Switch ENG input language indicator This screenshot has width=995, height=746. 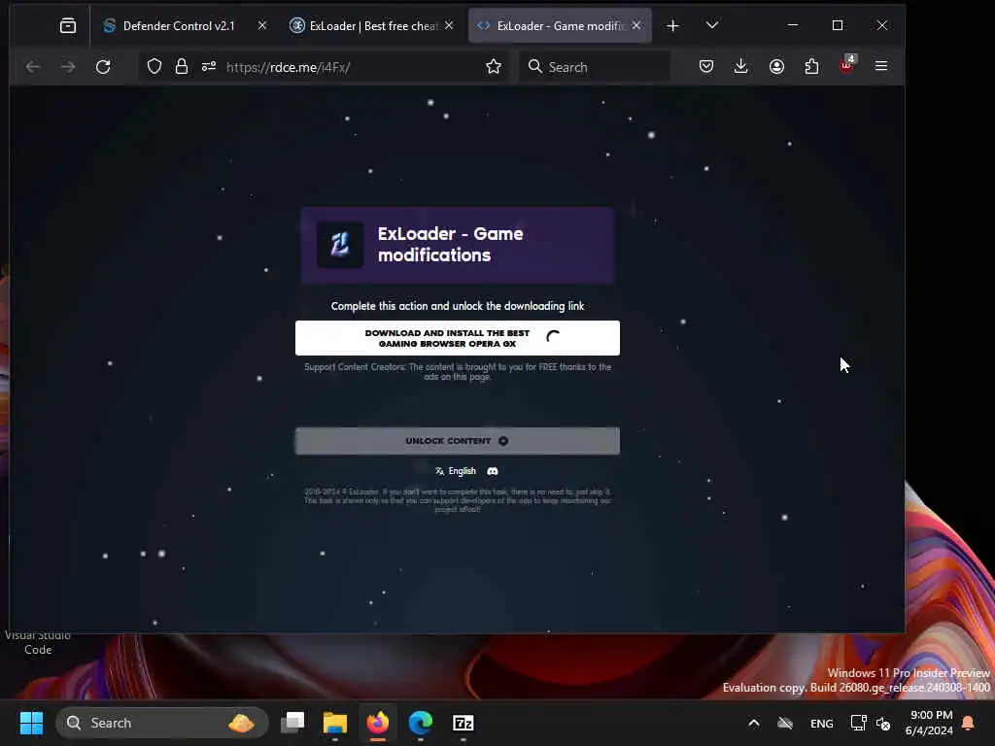tap(822, 723)
